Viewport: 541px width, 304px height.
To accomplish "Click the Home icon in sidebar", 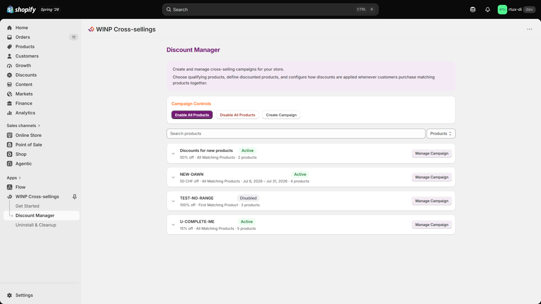I will [x=9, y=28].
